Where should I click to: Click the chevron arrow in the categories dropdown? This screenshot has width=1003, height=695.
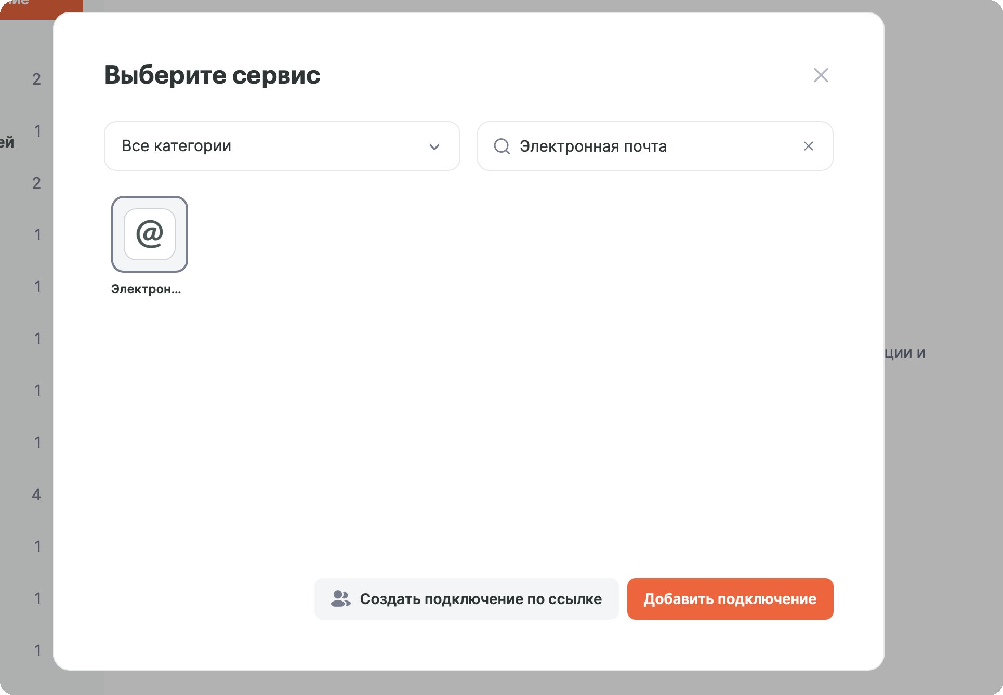434,147
